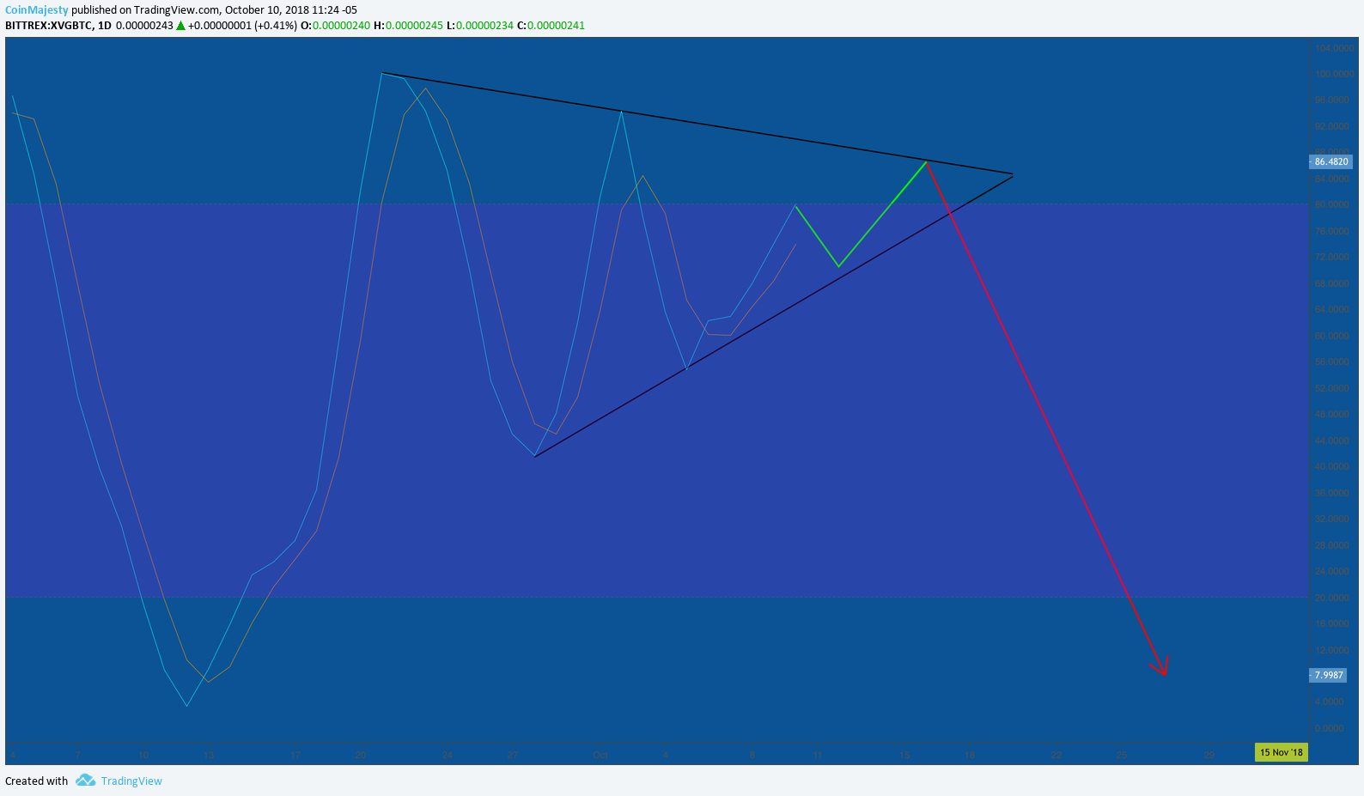Click the close value C:0.00000241
Screen dimensions: 1364x796
click(x=551, y=26)
